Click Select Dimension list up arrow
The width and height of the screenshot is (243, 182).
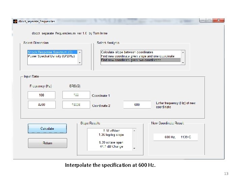pyautogui.click(x=80, y=52)
